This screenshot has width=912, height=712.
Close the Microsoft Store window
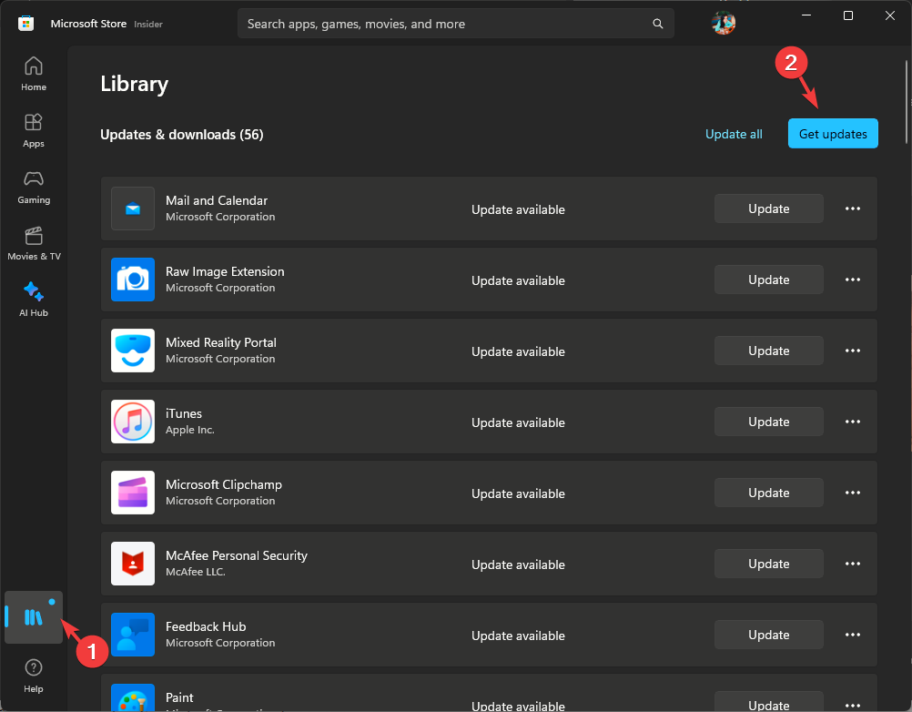pyautogui.click(x=890, y=15)
